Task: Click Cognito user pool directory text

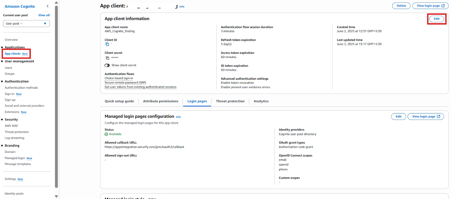Action: (297, 134)
